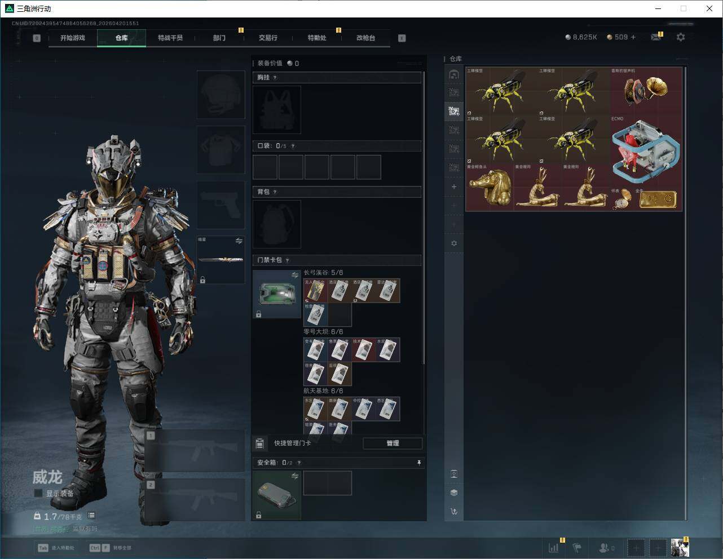Click the help icon beside 胸挂
The height and width of the screenshot is (559, 723).
[x=275, y=78]
